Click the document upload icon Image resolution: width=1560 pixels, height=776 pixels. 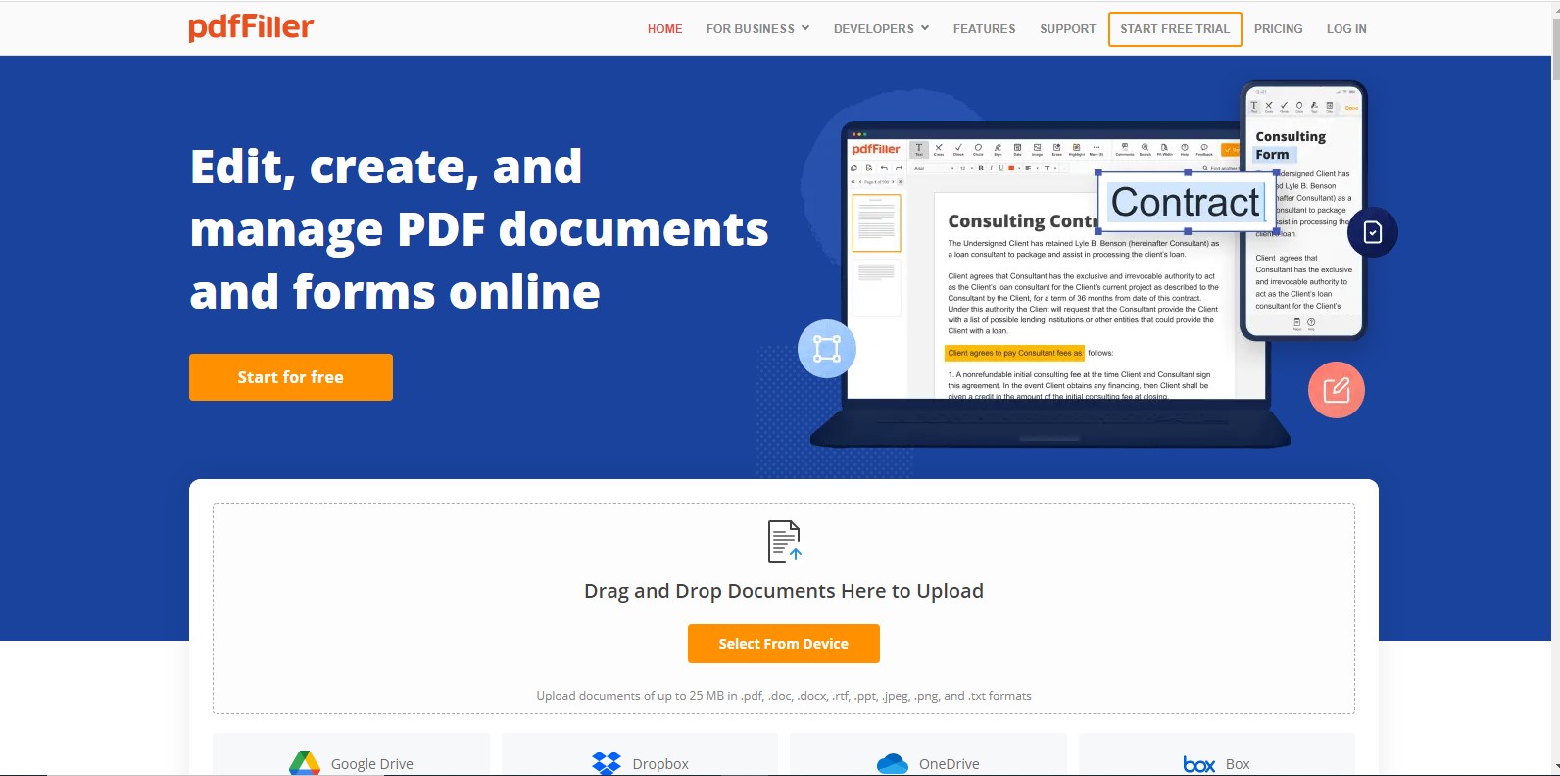pos(784,542)
